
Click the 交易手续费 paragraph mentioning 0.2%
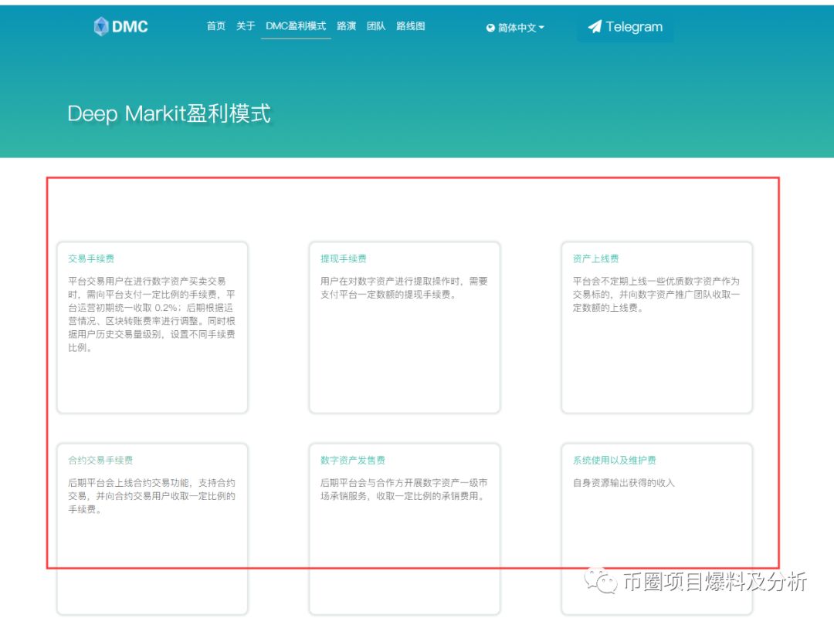151,314
